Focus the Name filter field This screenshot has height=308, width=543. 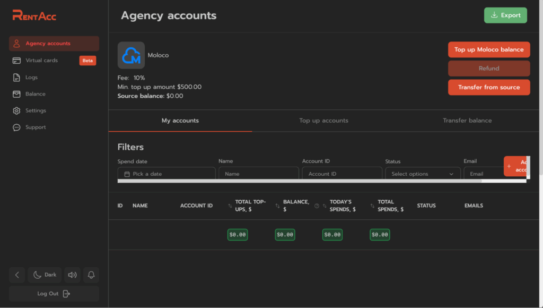(259, 174)
